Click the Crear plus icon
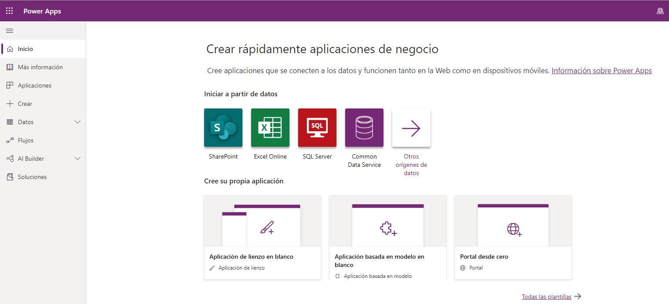 click(10, 104)
